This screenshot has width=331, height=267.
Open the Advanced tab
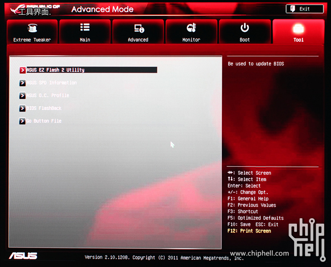click(138, 32)
